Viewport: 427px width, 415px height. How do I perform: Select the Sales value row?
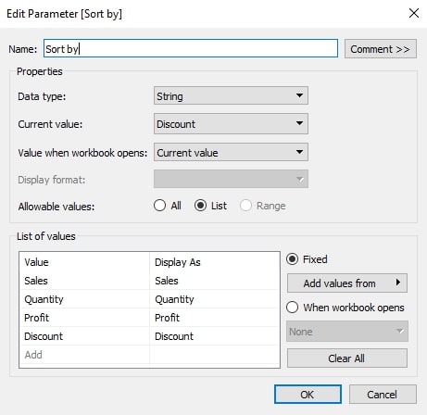150,281
